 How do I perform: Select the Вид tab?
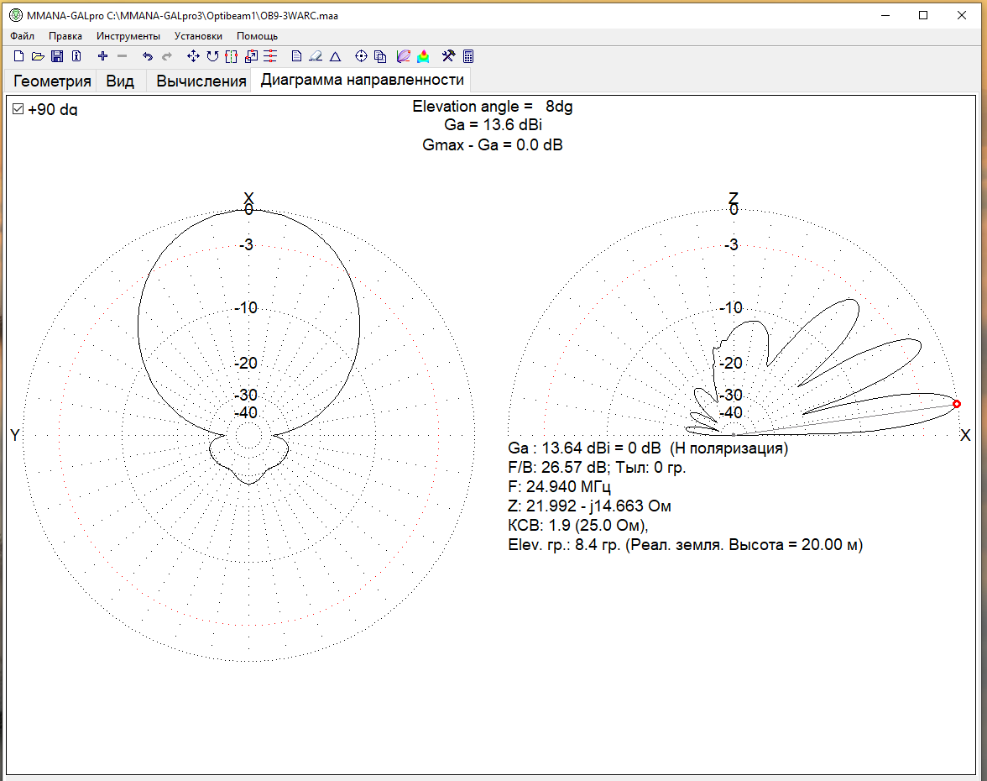120,81
